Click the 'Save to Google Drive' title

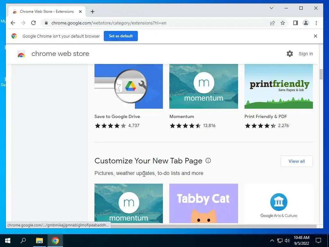coord(117,116)
